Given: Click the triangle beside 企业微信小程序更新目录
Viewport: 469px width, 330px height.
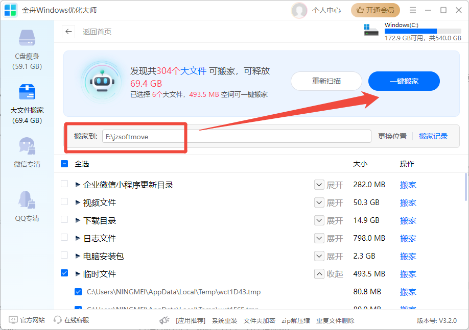Looking at the screenshot, I should click(x=78, y=185).
